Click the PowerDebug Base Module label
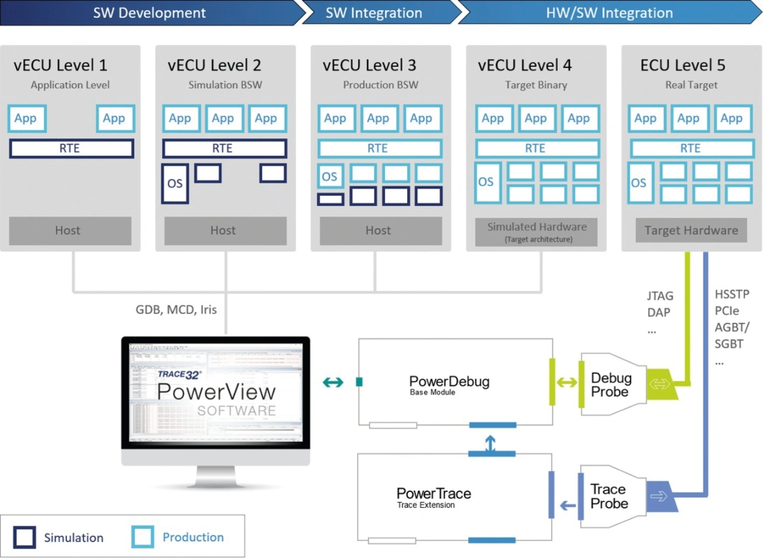The width and height of the screenshot is (763, 558). (x=449, y=386)
